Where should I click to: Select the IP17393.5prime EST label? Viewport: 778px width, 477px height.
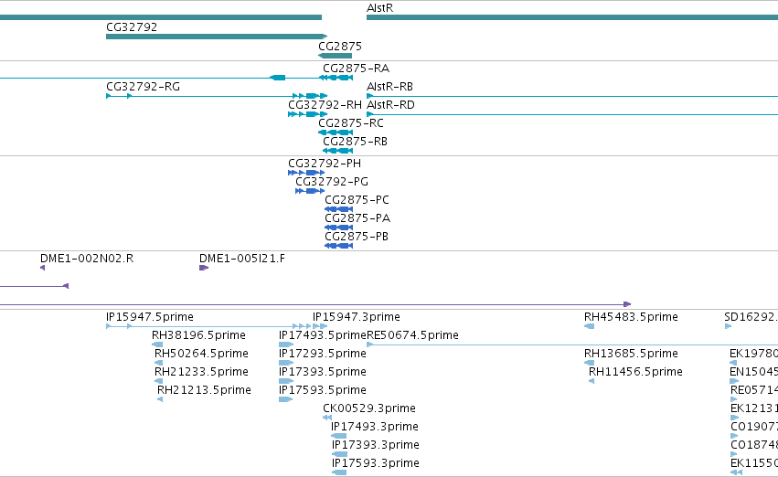[323, 373]
